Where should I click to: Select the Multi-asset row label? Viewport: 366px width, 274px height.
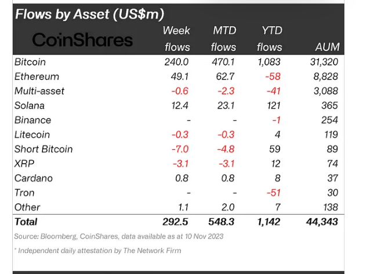(x=39, y=91)
